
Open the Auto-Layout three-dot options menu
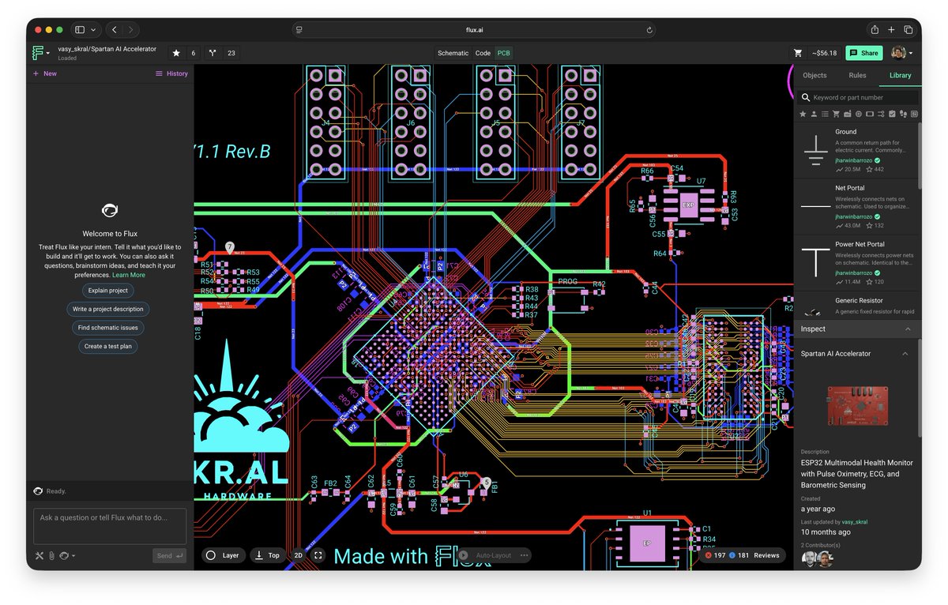524,555
